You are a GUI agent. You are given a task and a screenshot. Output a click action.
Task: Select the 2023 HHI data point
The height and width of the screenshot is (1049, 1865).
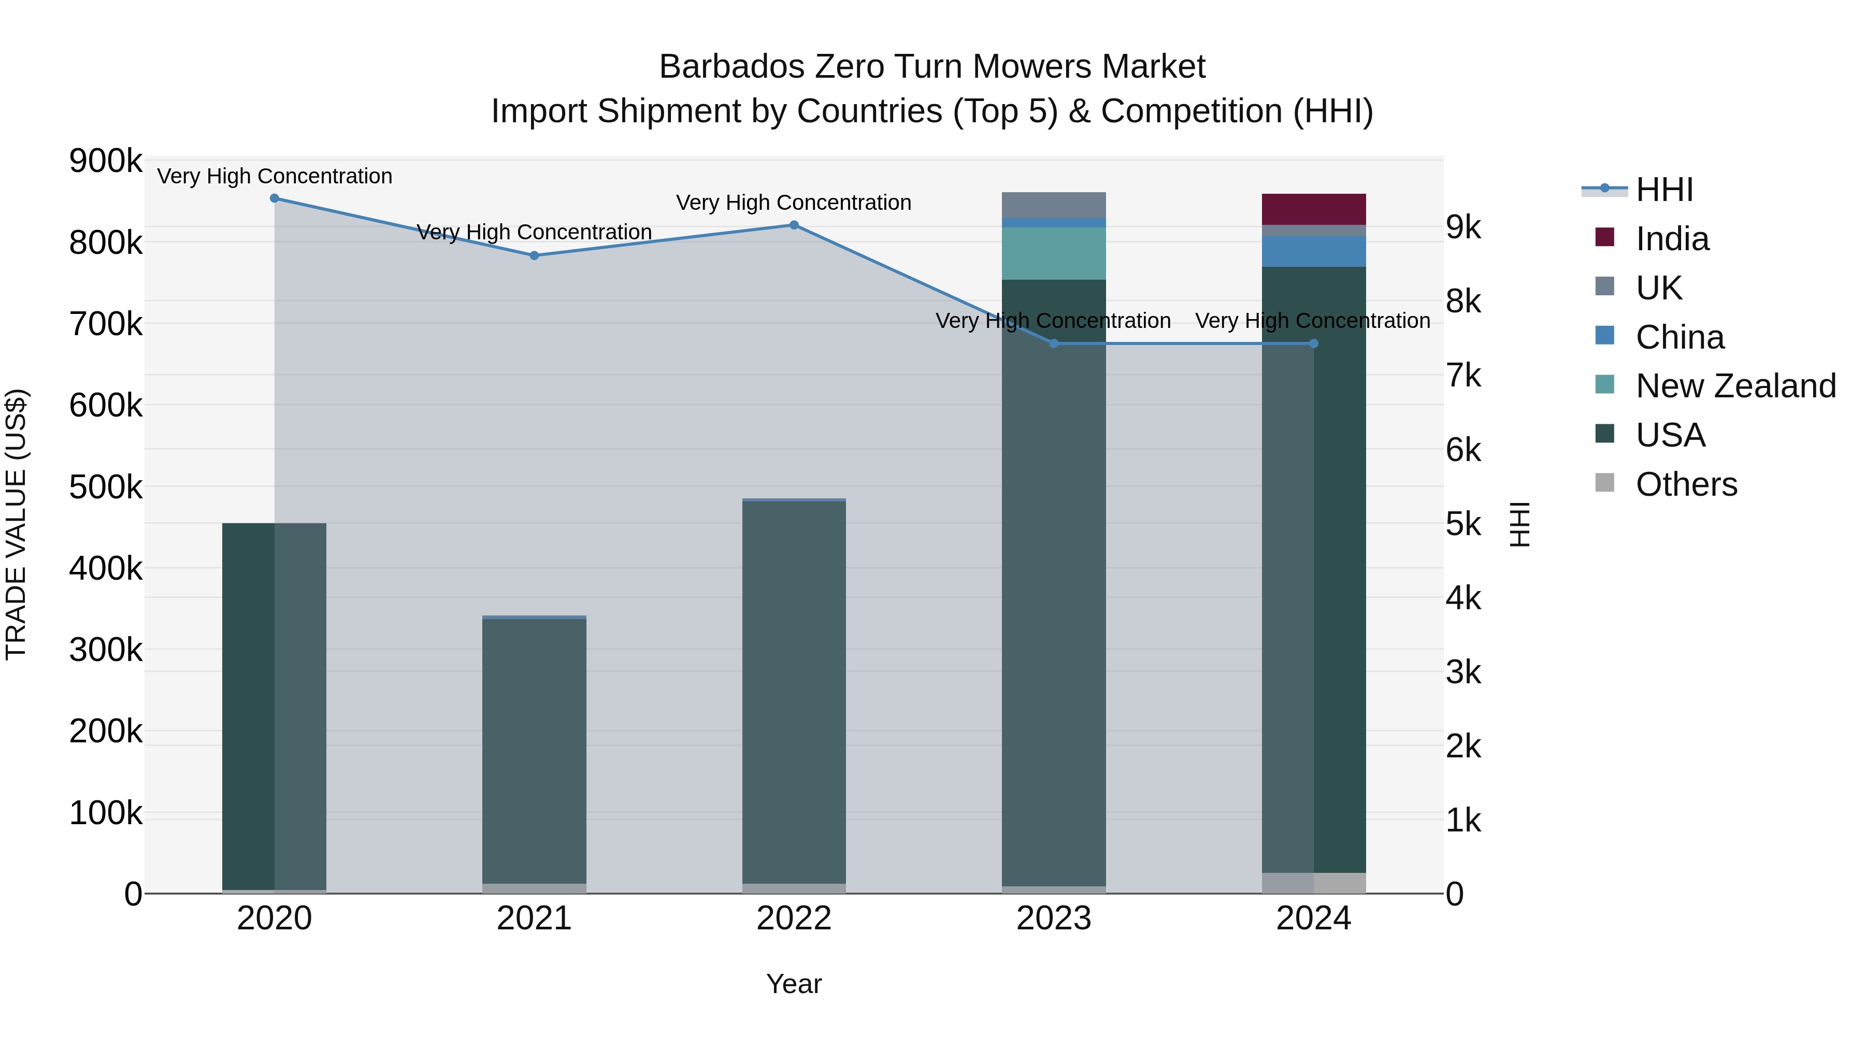coord(1054,344)
